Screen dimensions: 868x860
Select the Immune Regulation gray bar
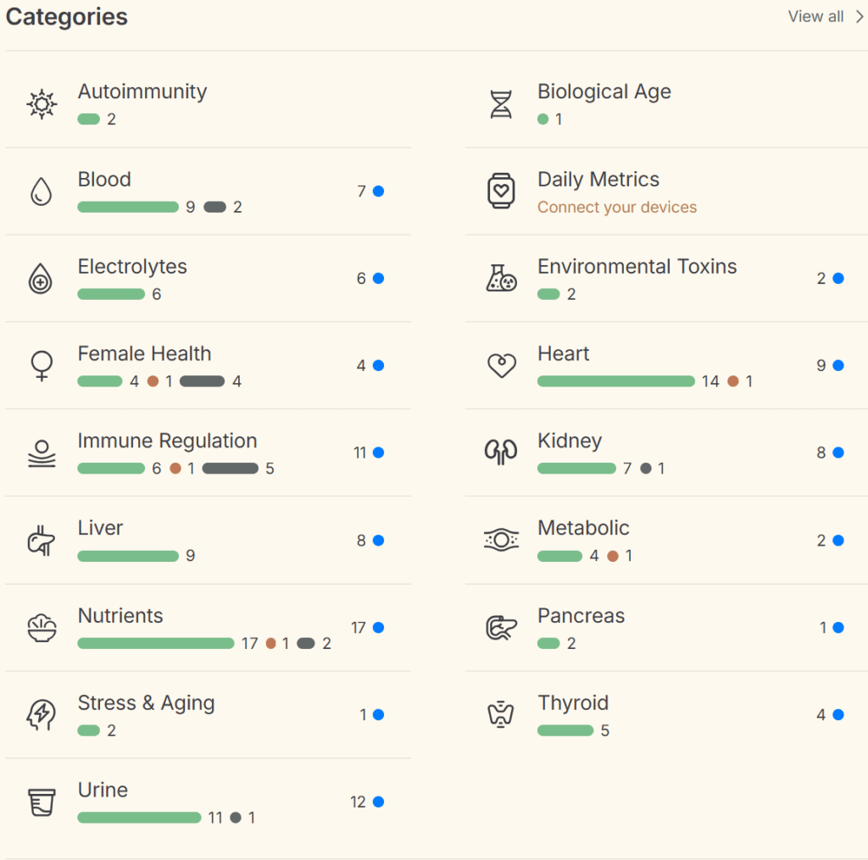coord(230,469)
